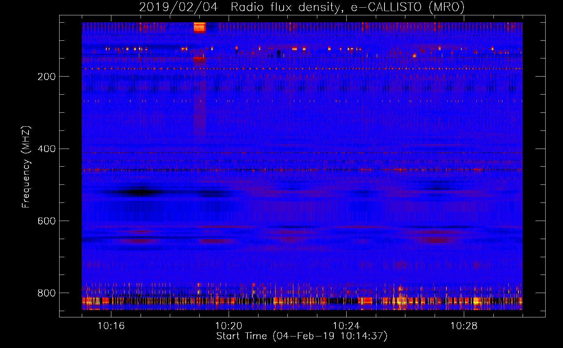Click the 200 frequency tick label
The height and width of the screenshot is (348, 563).
pos(47,77)
